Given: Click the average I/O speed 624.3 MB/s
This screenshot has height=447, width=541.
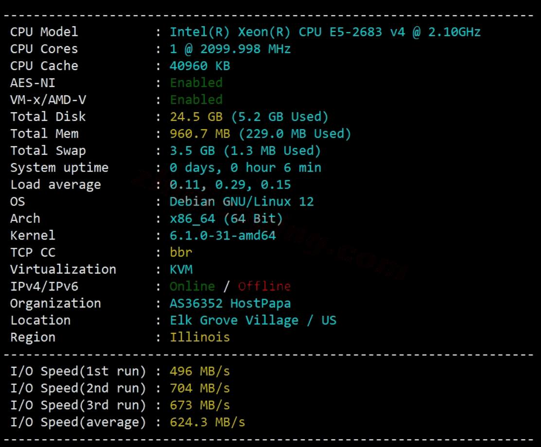Looking at the screenshot, I should click(x=207, y=422).
